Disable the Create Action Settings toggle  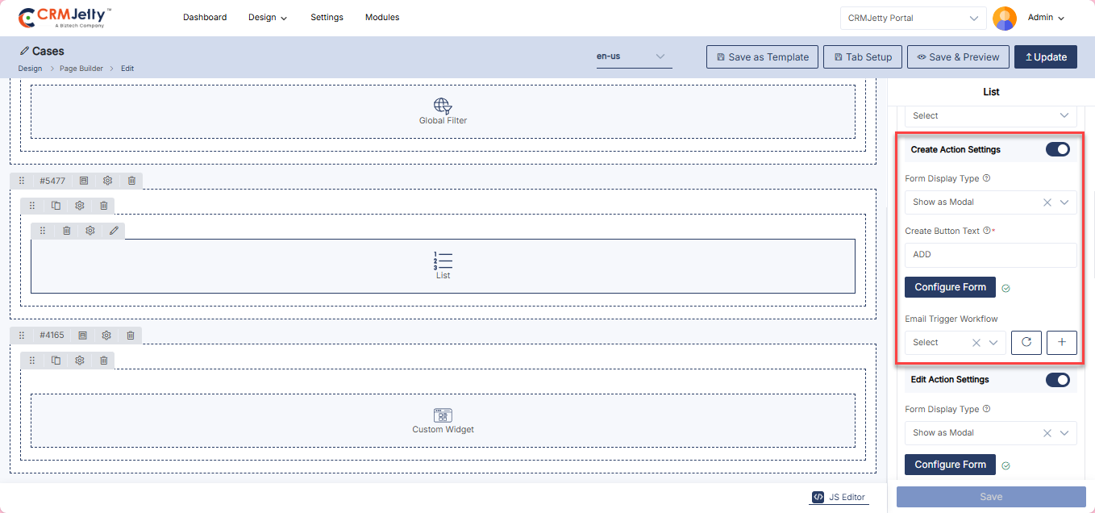coord(1057,149)
